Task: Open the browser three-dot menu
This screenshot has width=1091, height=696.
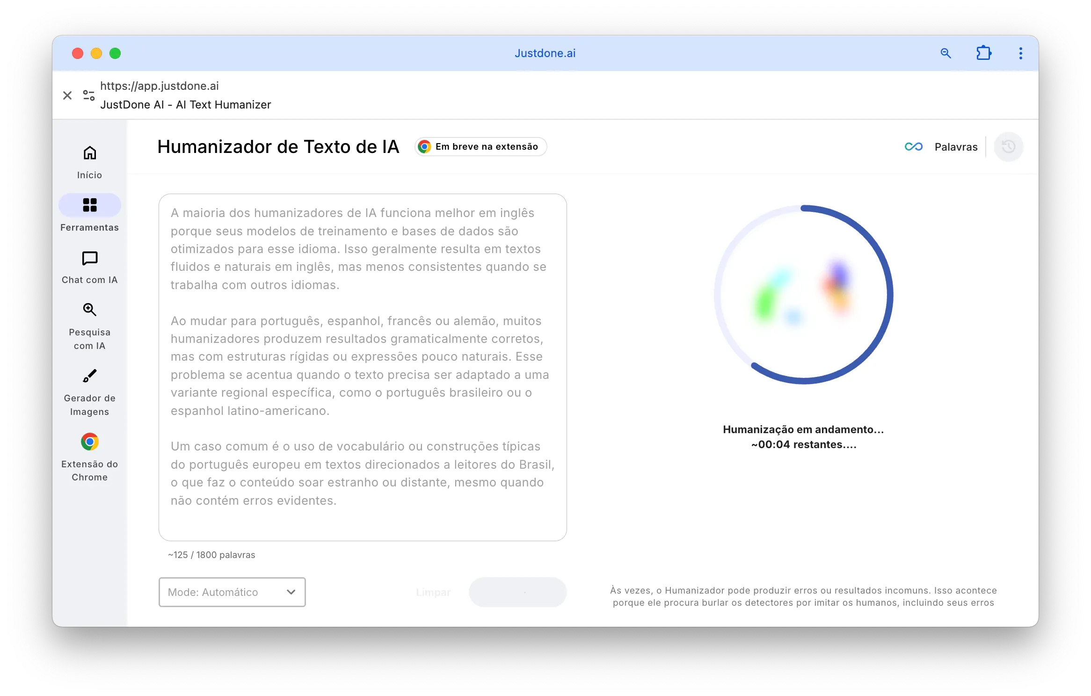Action: point(1020,53)
